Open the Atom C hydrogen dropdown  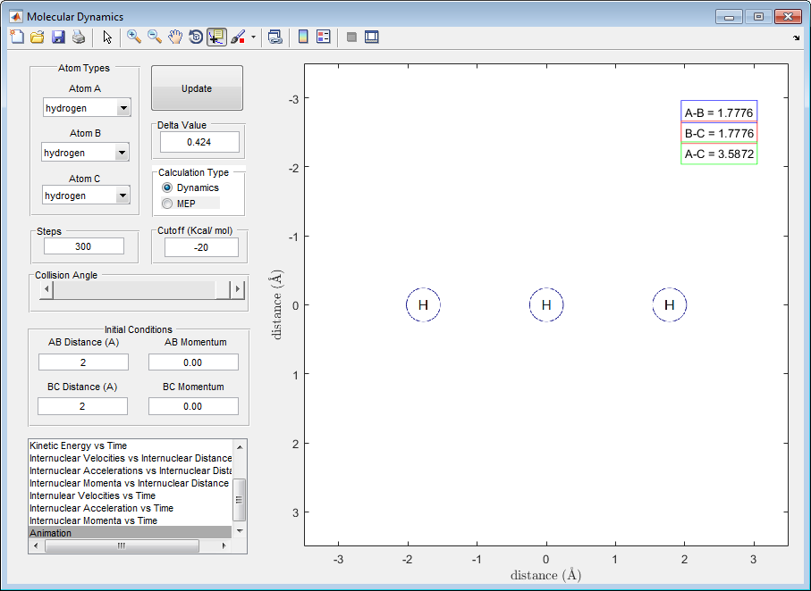click(122, 196)
